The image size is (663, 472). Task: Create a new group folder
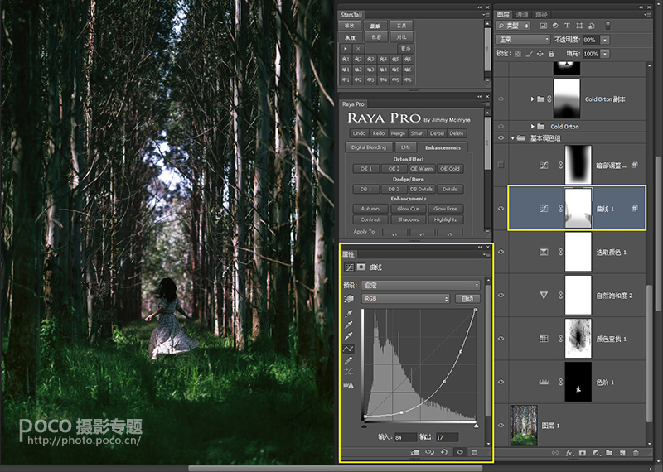[609, 453]
